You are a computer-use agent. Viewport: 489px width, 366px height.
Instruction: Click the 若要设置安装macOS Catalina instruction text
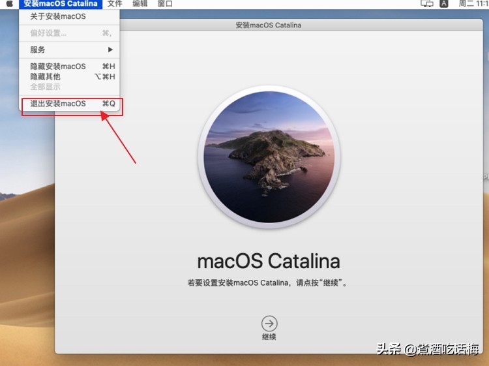pos(267,283)
